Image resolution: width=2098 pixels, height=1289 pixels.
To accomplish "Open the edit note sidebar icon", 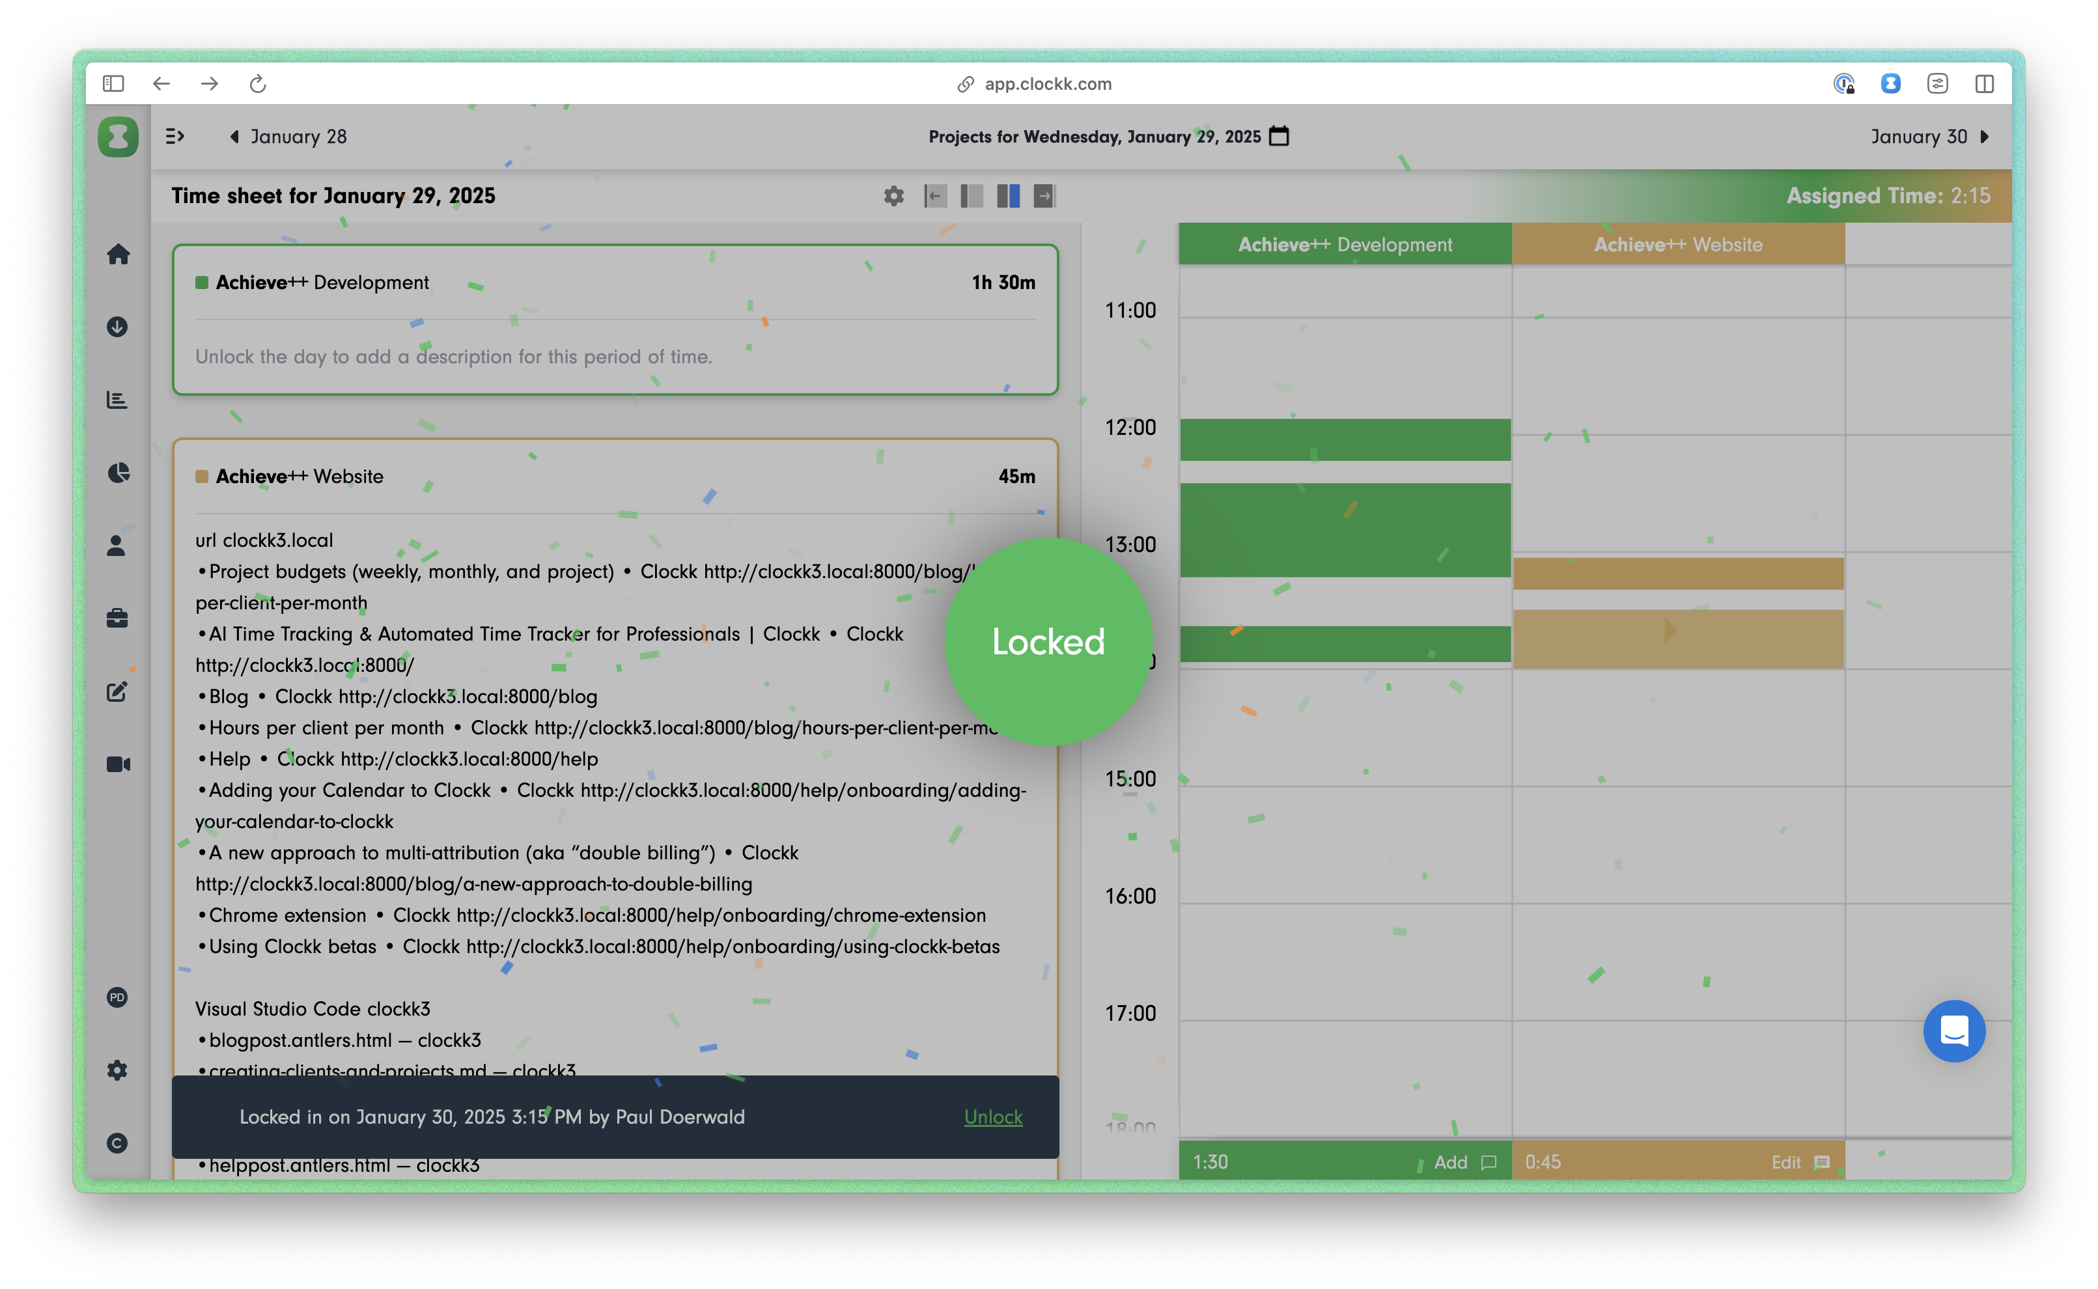I will pyautogui.click(x=118, y=691).
